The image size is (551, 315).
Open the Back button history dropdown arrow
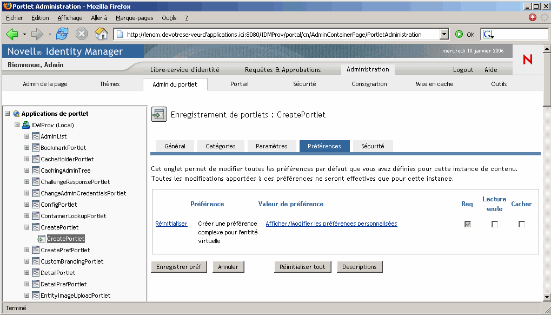coord(24,35)
